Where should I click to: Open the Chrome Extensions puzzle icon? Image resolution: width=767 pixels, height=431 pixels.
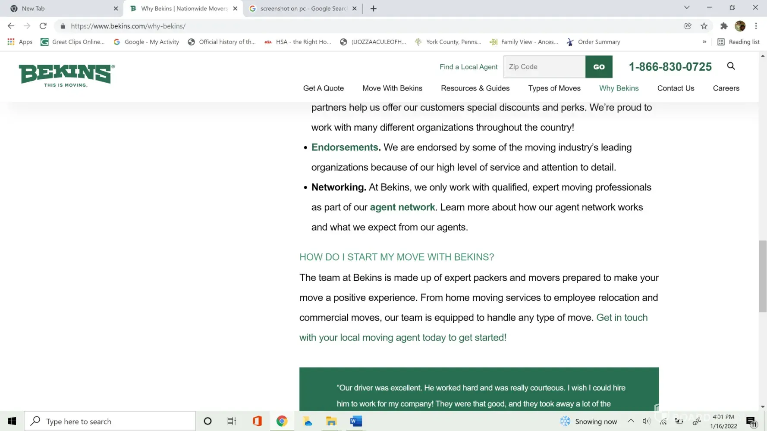pos(724,26)
